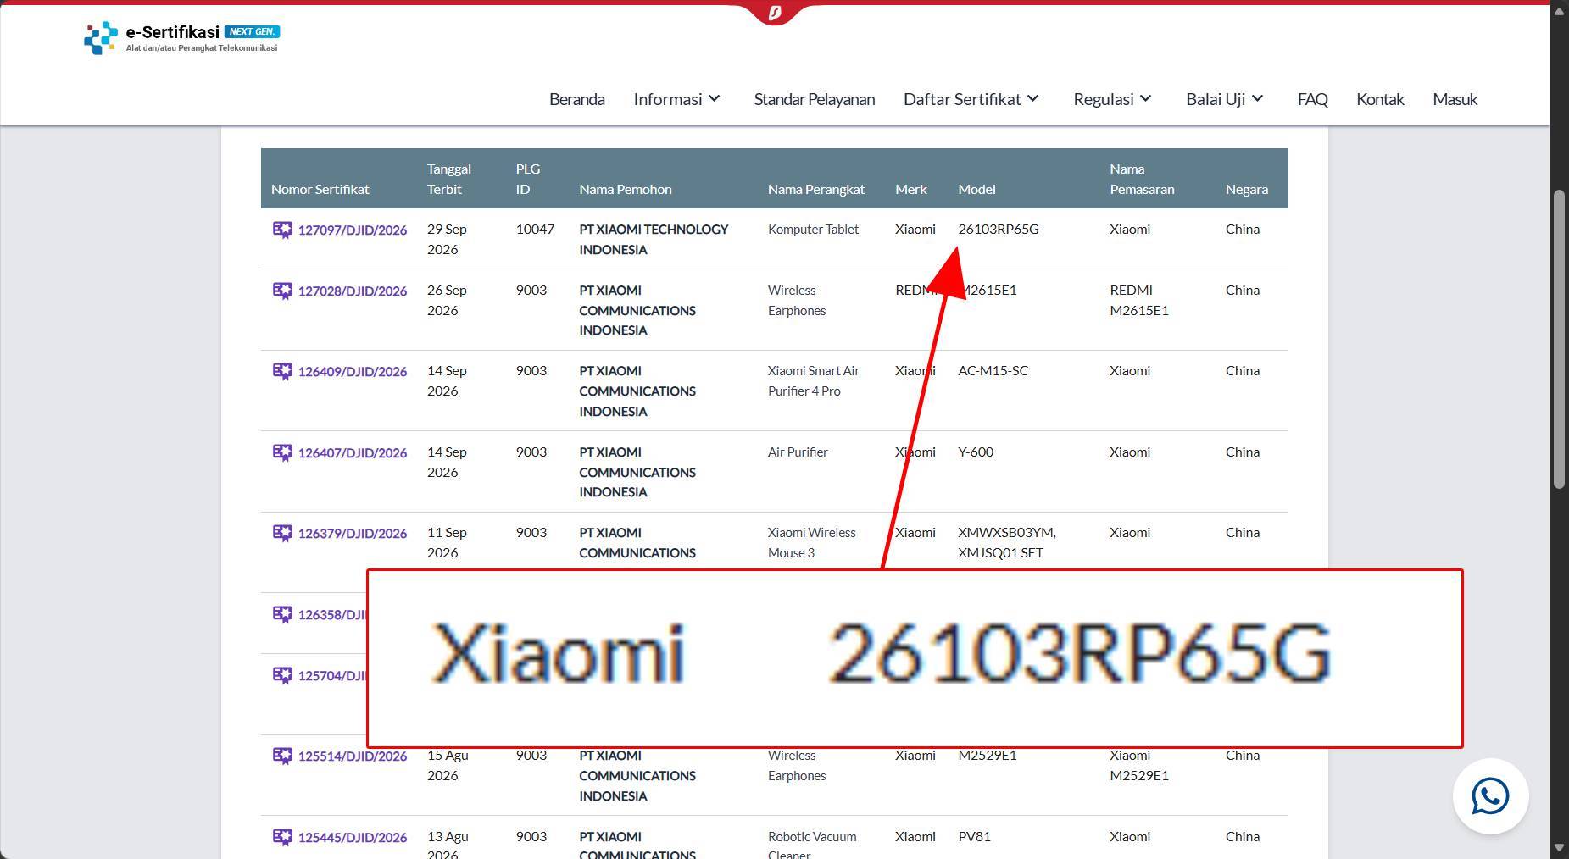Click the page vertical scrollbar thumb
The height and width of the screenshot is (859, 1569).
click(1559, 340)
